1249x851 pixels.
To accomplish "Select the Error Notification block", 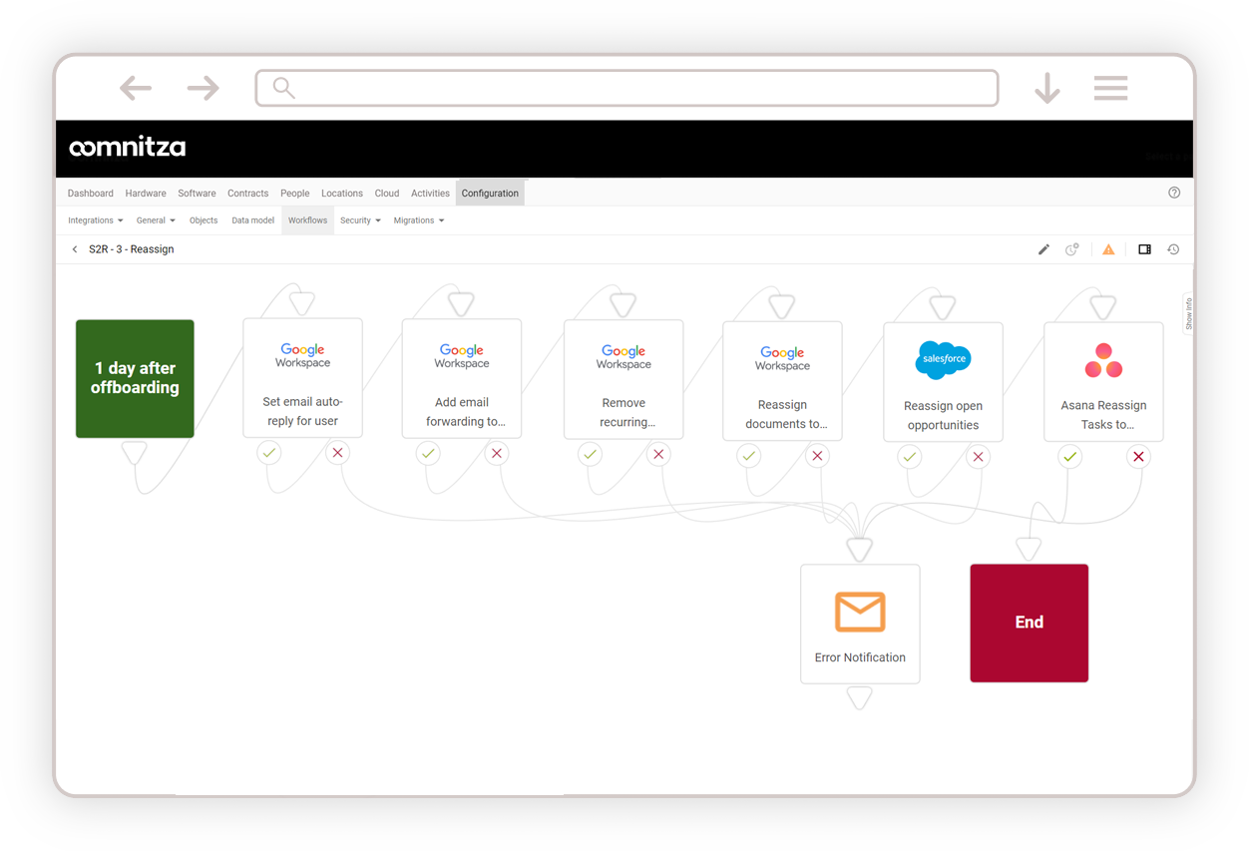I will click(x=860, y=624).
